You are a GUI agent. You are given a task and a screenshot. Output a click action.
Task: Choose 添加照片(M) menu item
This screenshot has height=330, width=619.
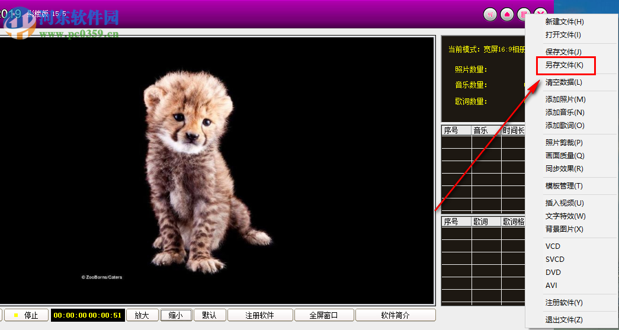[x=565, y=100]
